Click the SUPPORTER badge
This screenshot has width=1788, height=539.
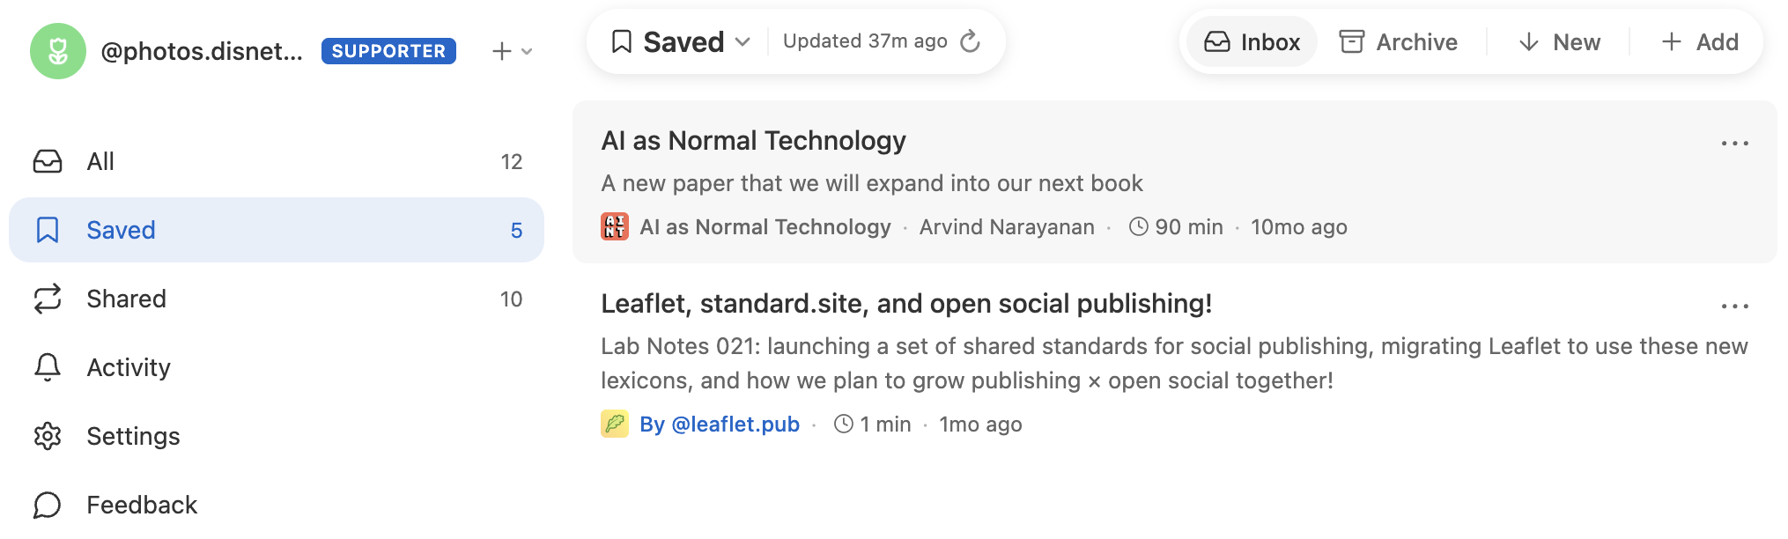[388, 51]
